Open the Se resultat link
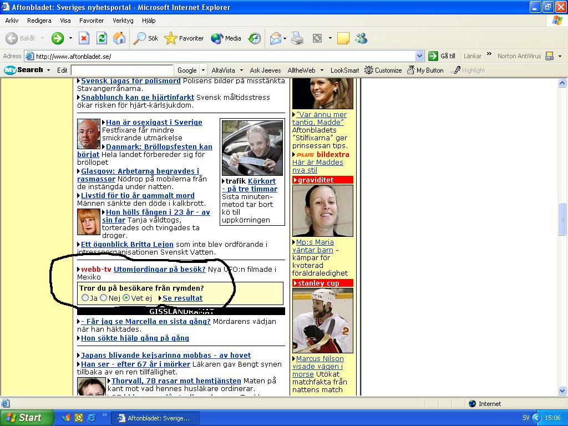The height and width of the screenshot is (426, 568). (182, 298)
